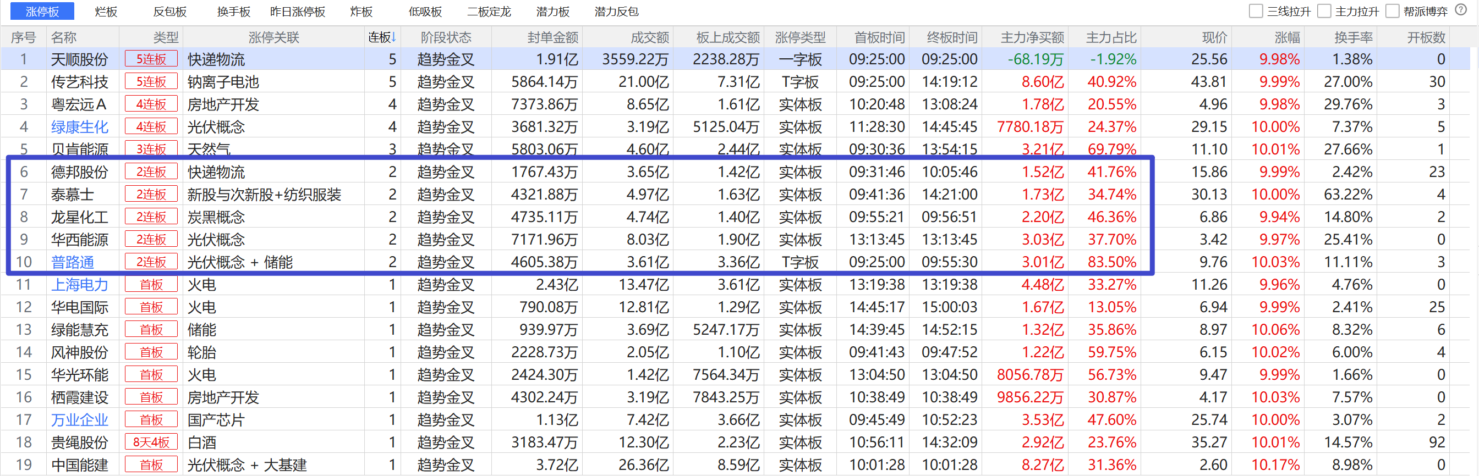Click 新股与次新股+纺织服装 concept cell
Viewport: 1479px width, 476px height.
(264, 195)
